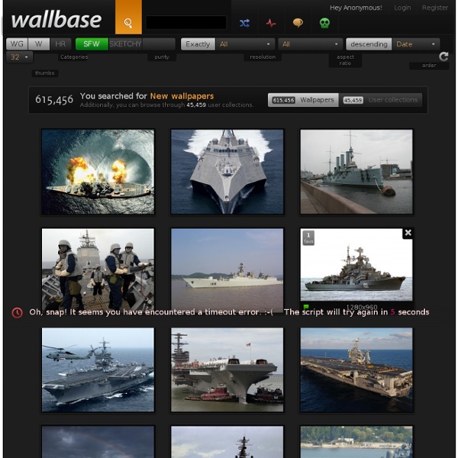The image size is (458, 458).
Task: Toggle the SFW purity filter
Action: pos(92,44)
